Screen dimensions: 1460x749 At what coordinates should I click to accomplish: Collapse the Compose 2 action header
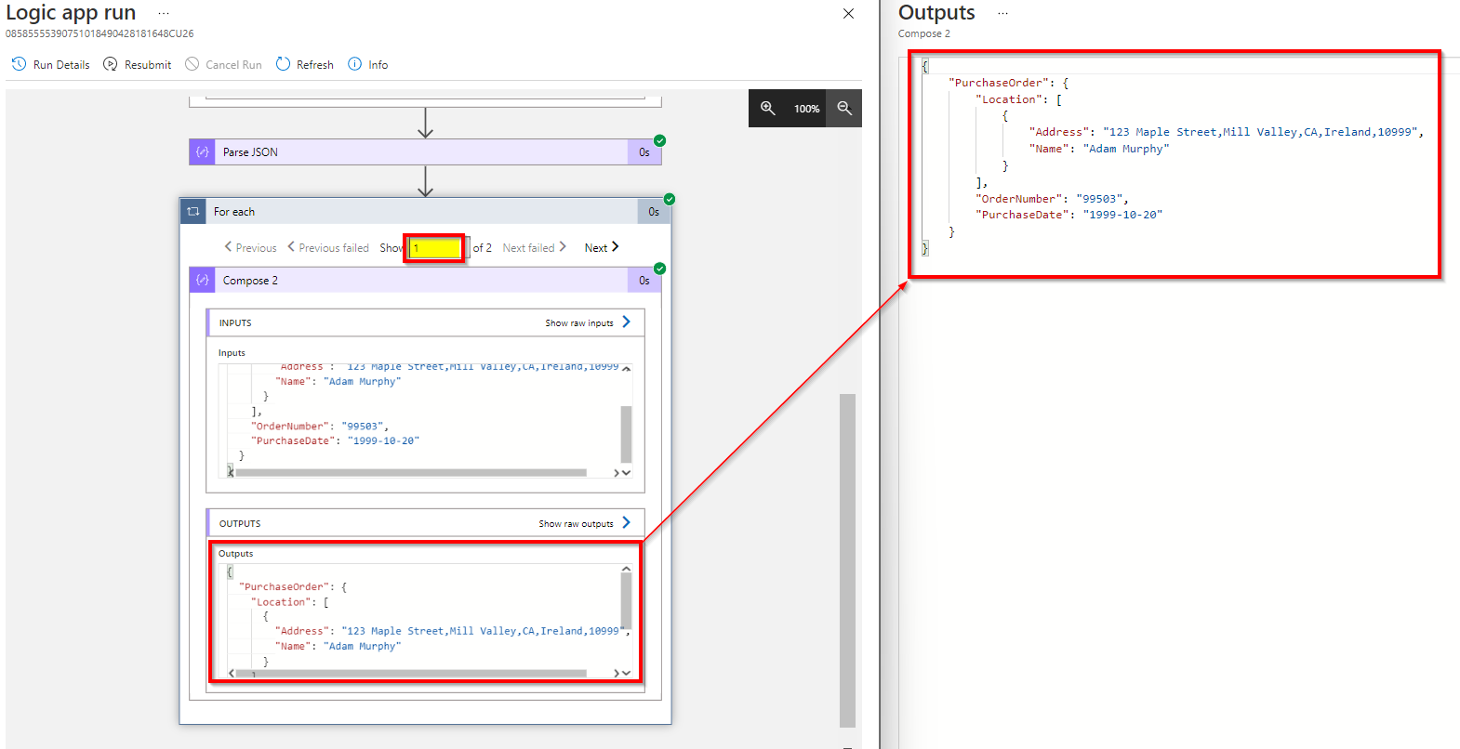(425, 281)
